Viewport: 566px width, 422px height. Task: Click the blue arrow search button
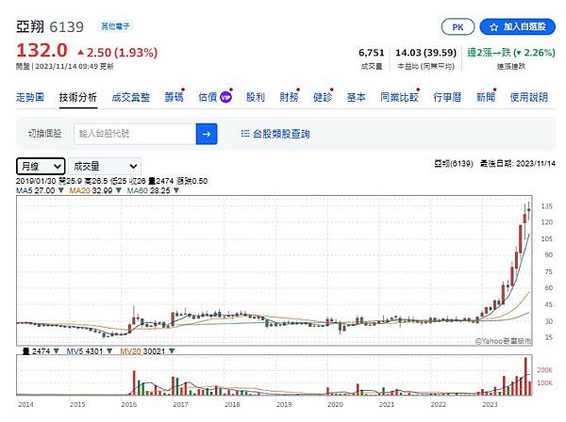tap(207, 134)
